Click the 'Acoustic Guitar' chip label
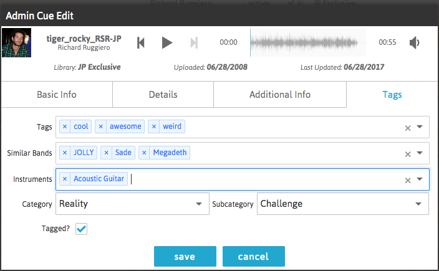The image size is (439, 271). click(99, 179)
